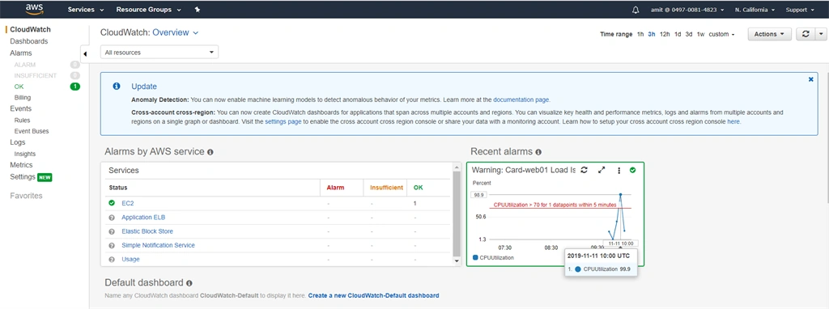This screenshot has height=309, width=829.
Task: Select the 1w time range
Action: pos(700,34)
